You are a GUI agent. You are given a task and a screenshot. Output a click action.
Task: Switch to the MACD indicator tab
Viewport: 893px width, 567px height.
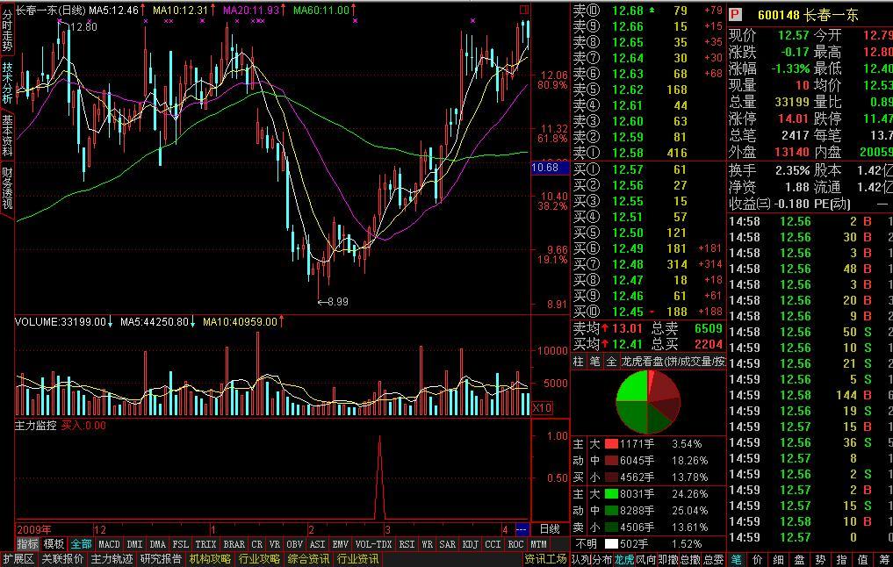pos(109,544)
